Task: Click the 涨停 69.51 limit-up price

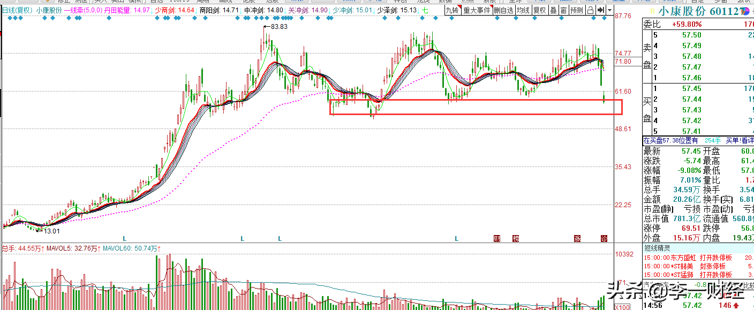Action: (691, 228)
